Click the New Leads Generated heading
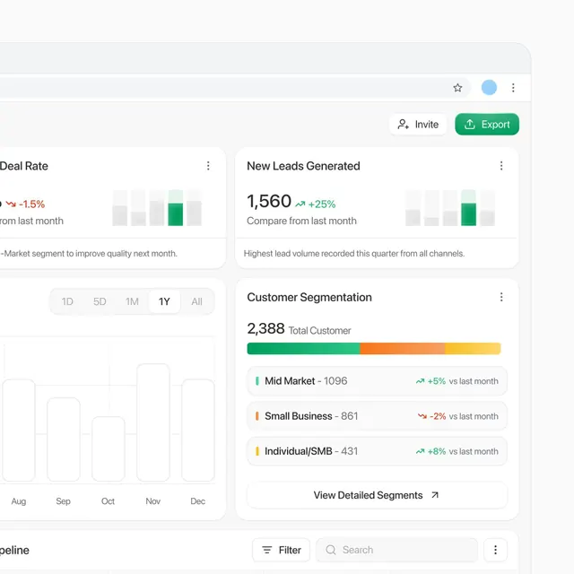 (303, 166)
